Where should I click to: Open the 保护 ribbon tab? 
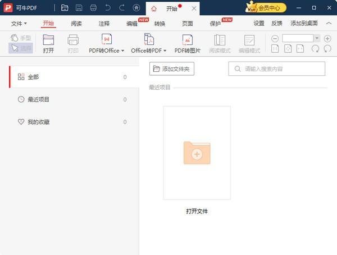click(215, 24)
